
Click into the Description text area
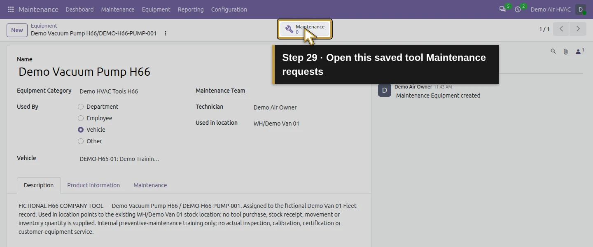pos(189,219)
